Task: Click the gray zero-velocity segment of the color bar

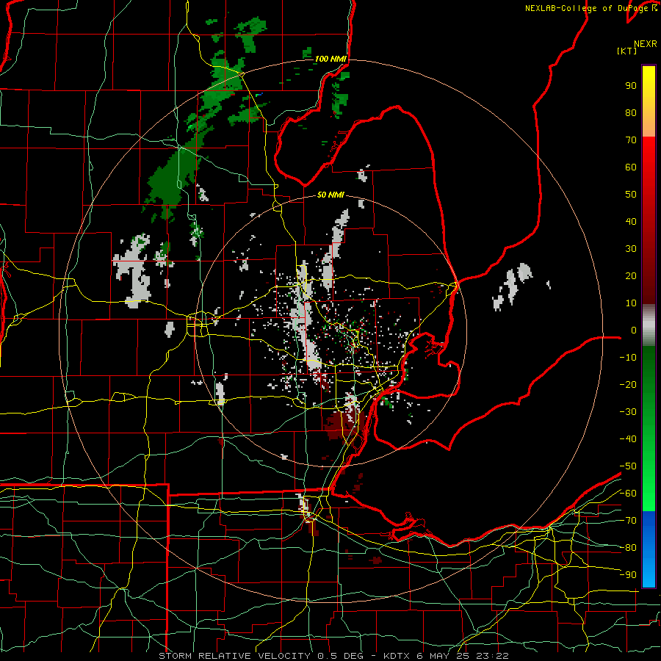Action: (x=649, y=325)
